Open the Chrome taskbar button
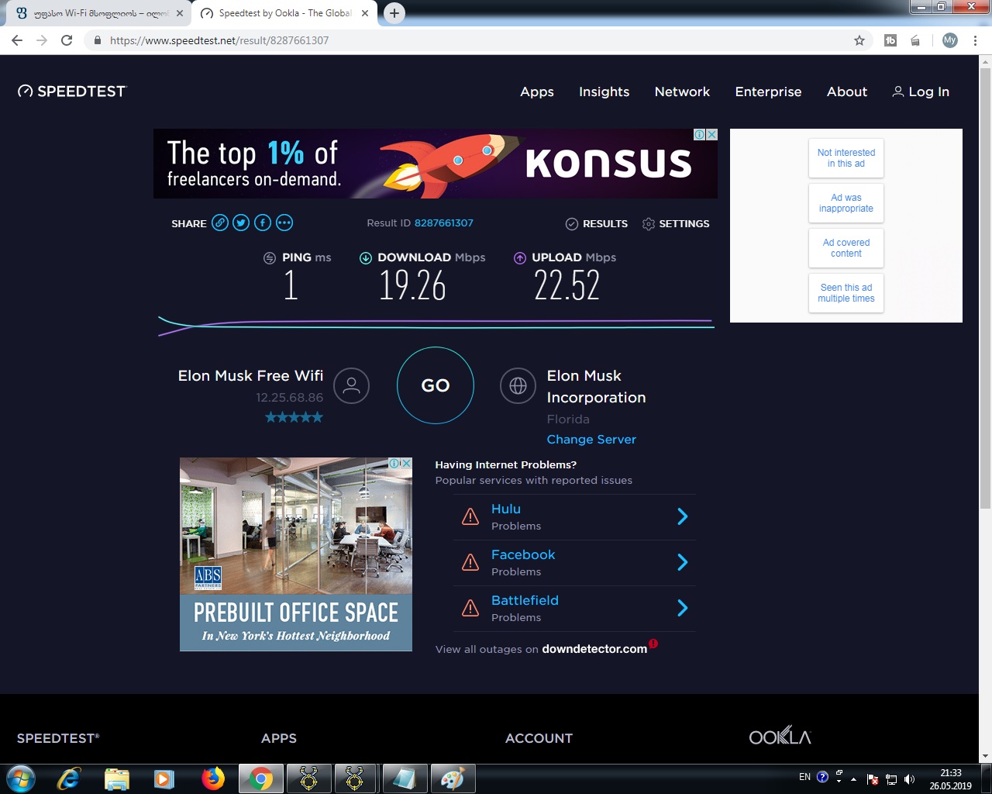The height and width of the screenshot is (794, 992). [x=260, y=778]
